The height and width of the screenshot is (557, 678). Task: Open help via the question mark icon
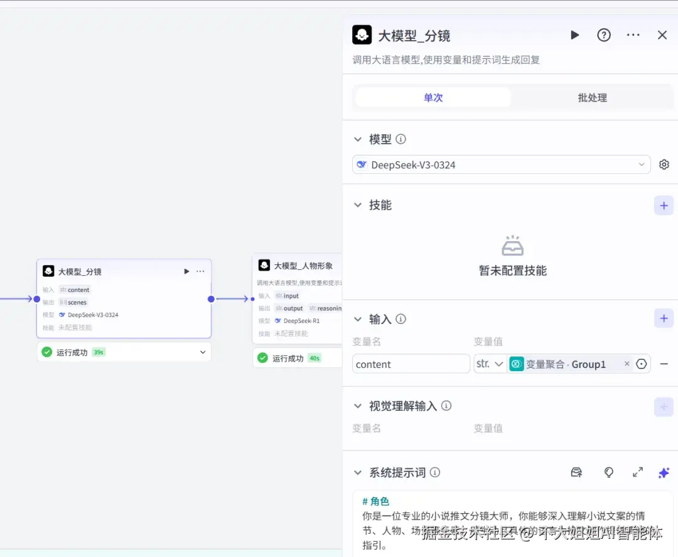coord(604,35)
